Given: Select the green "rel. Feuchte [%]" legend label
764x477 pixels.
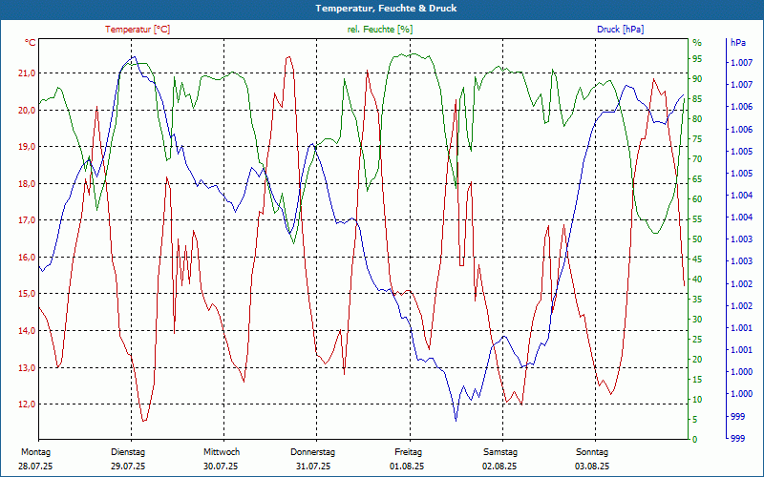Looking at the screenshot, I should pyautogui.click(x=379, y=30).
